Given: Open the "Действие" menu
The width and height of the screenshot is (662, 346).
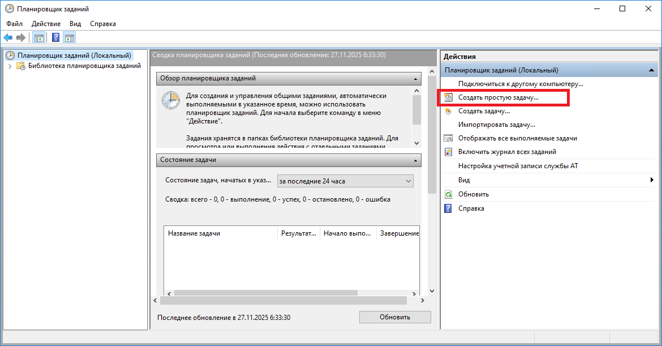Looking at the screenshot, I should click(46, 24).
